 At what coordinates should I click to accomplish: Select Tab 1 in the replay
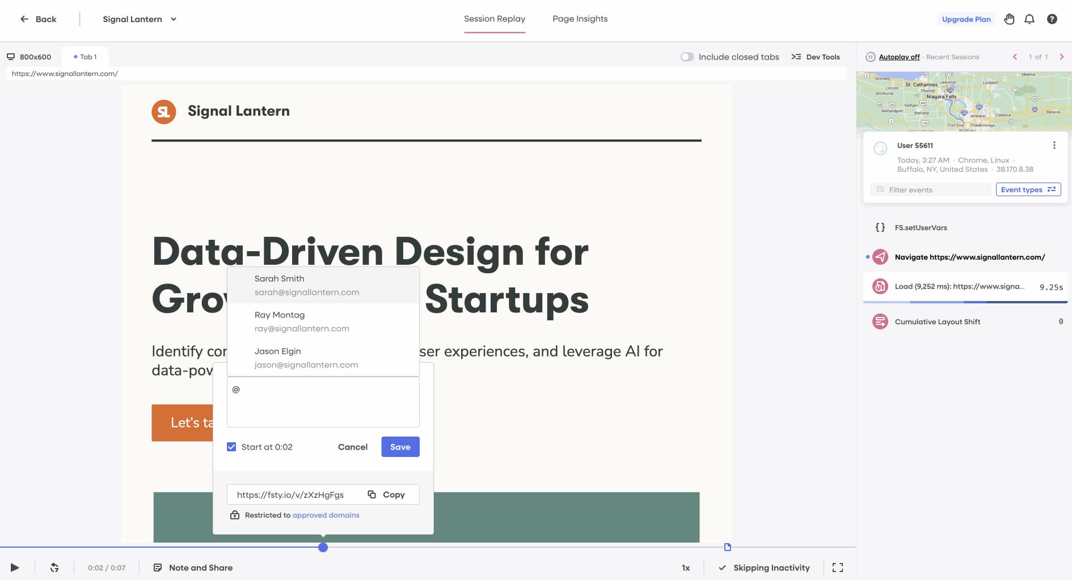[x=85, y=57]
